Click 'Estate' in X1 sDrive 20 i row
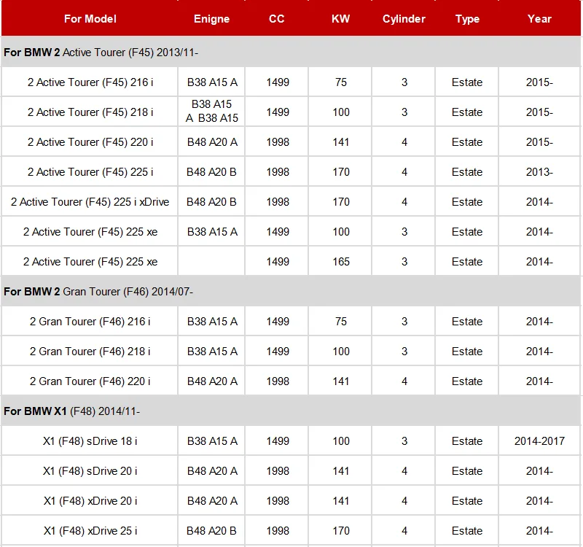 click(467, 471)
